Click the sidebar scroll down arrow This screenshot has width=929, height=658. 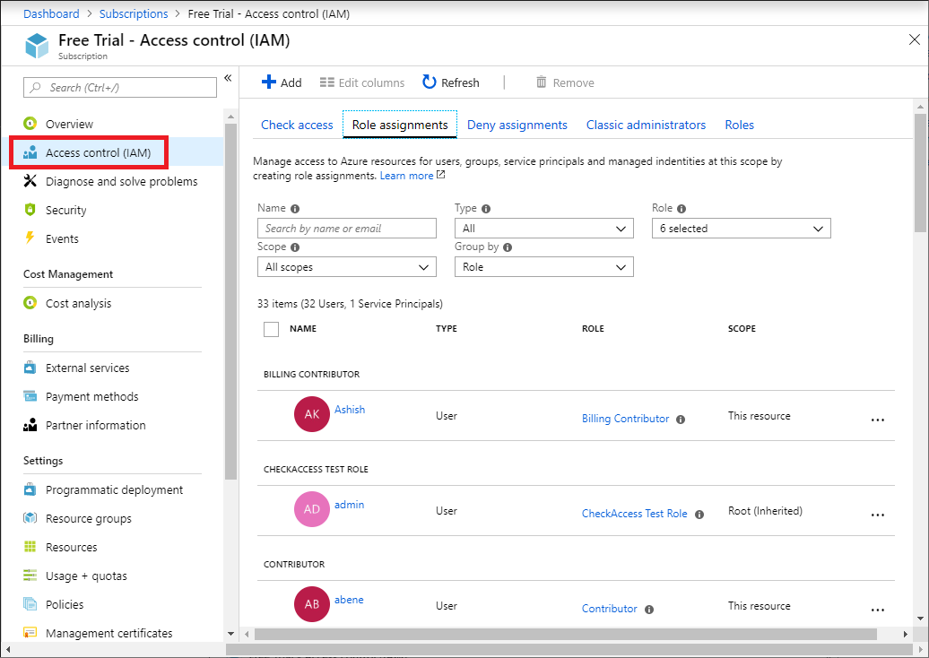click(x=230, y=634)
